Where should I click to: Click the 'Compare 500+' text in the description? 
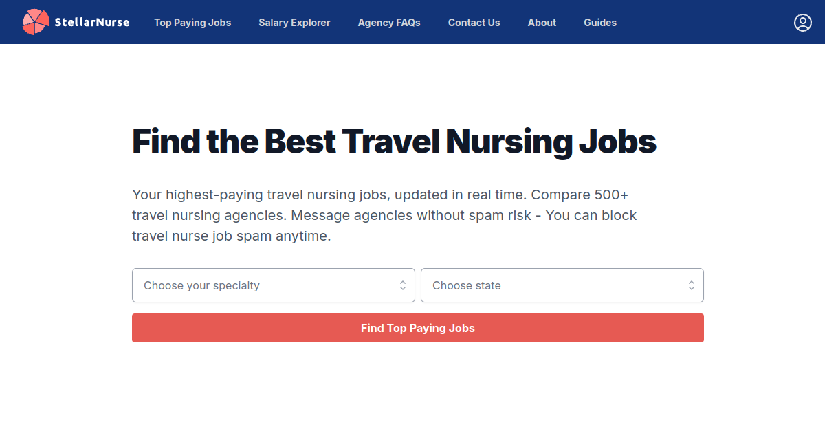click(580, 195)
